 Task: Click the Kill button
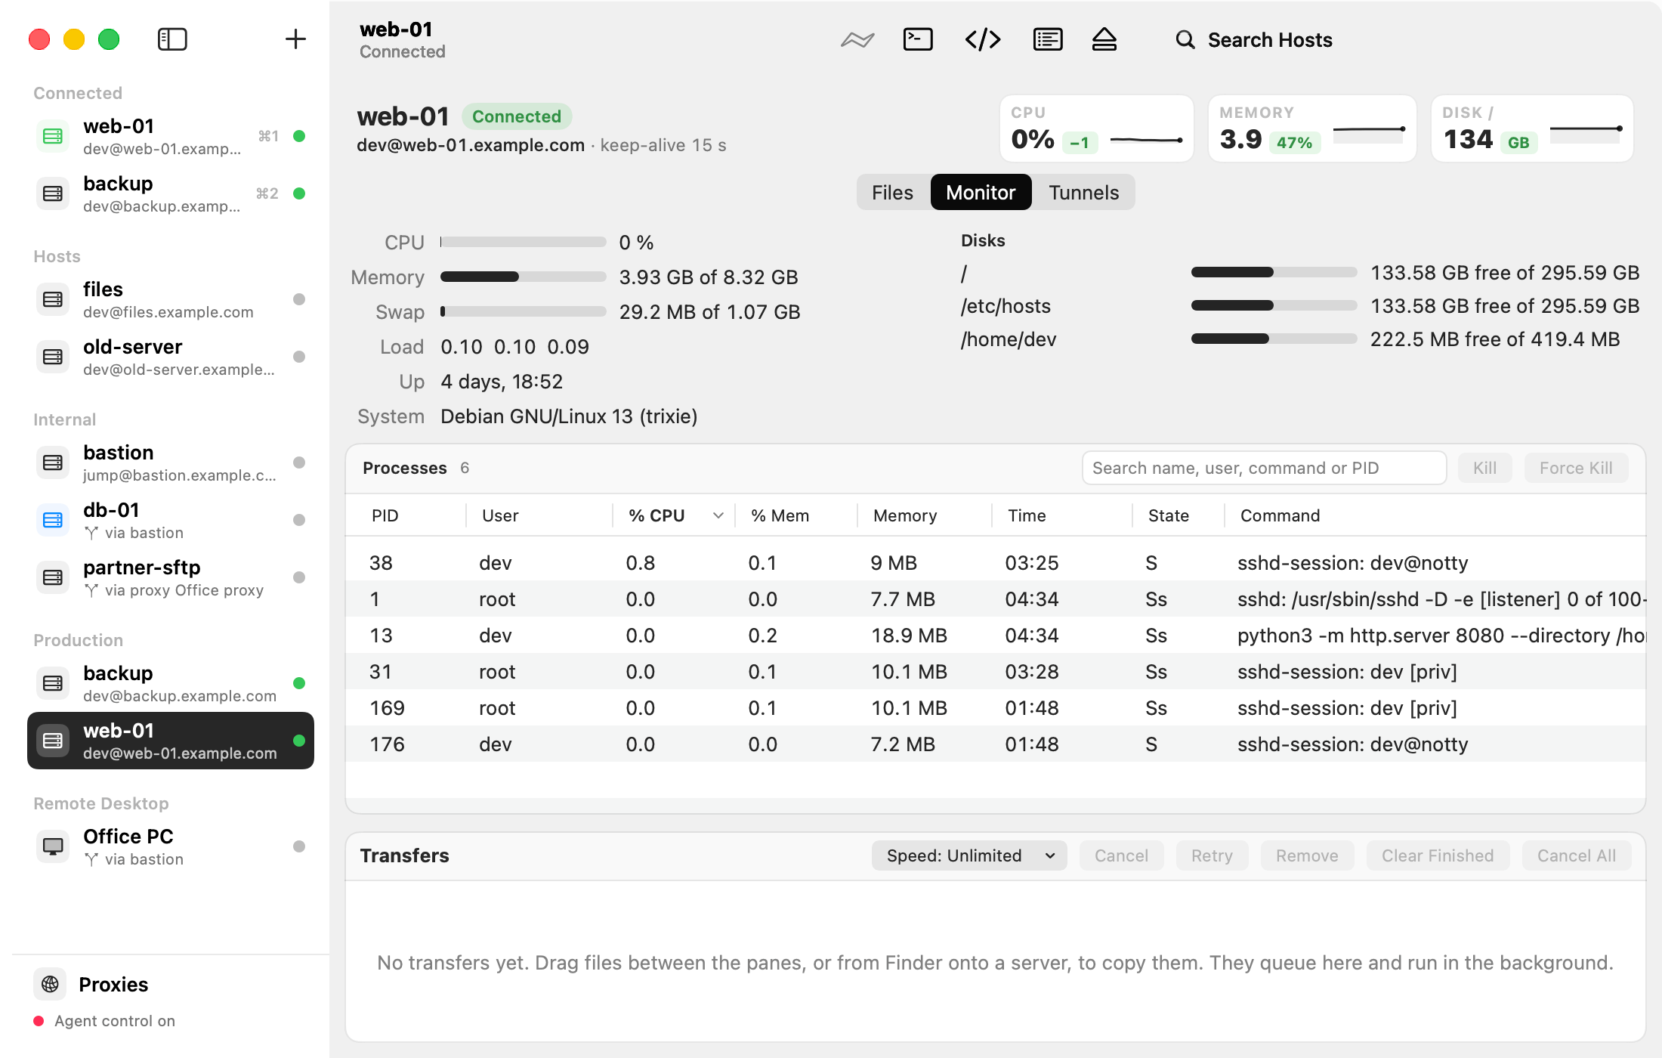(1484, 468)
